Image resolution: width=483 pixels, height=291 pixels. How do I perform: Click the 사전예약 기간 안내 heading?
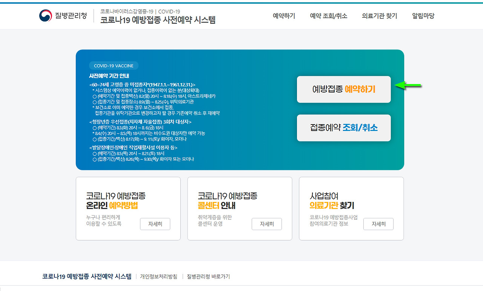point(109,76)
